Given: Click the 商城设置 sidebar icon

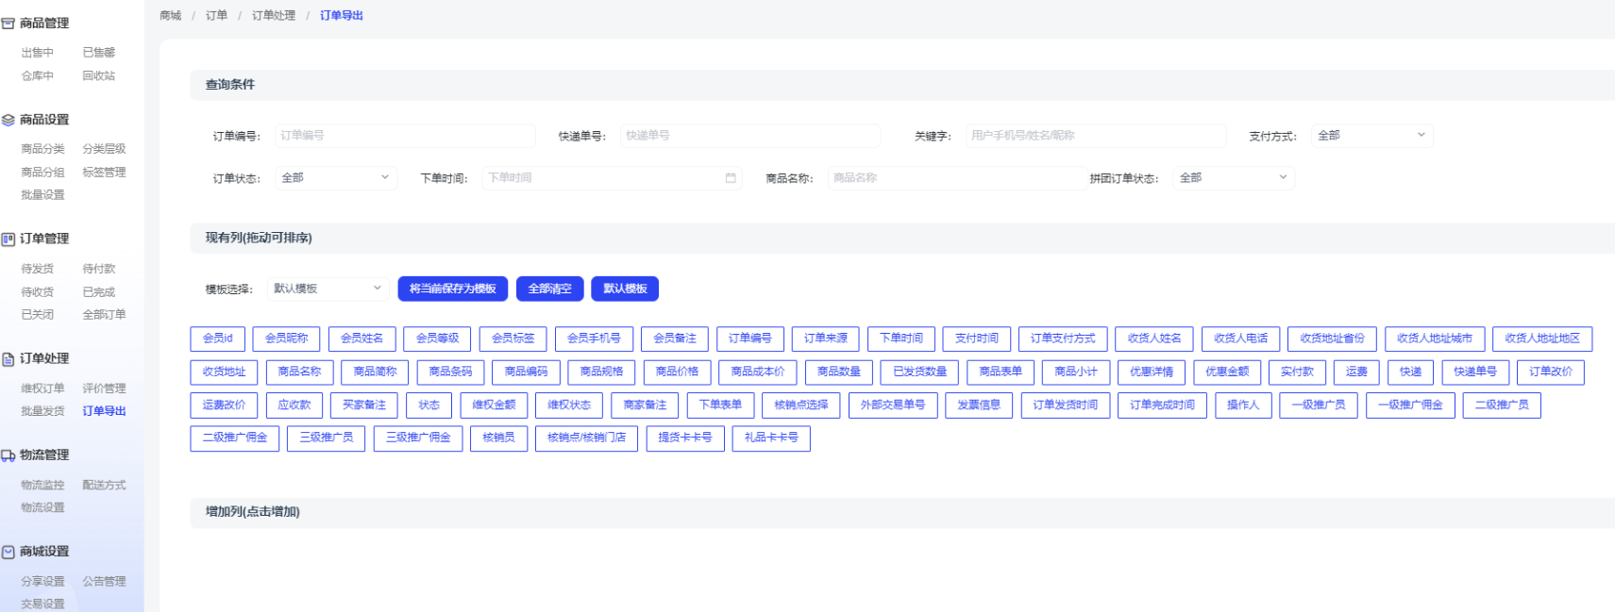Looking at the screenshot, I should point(8,552).
